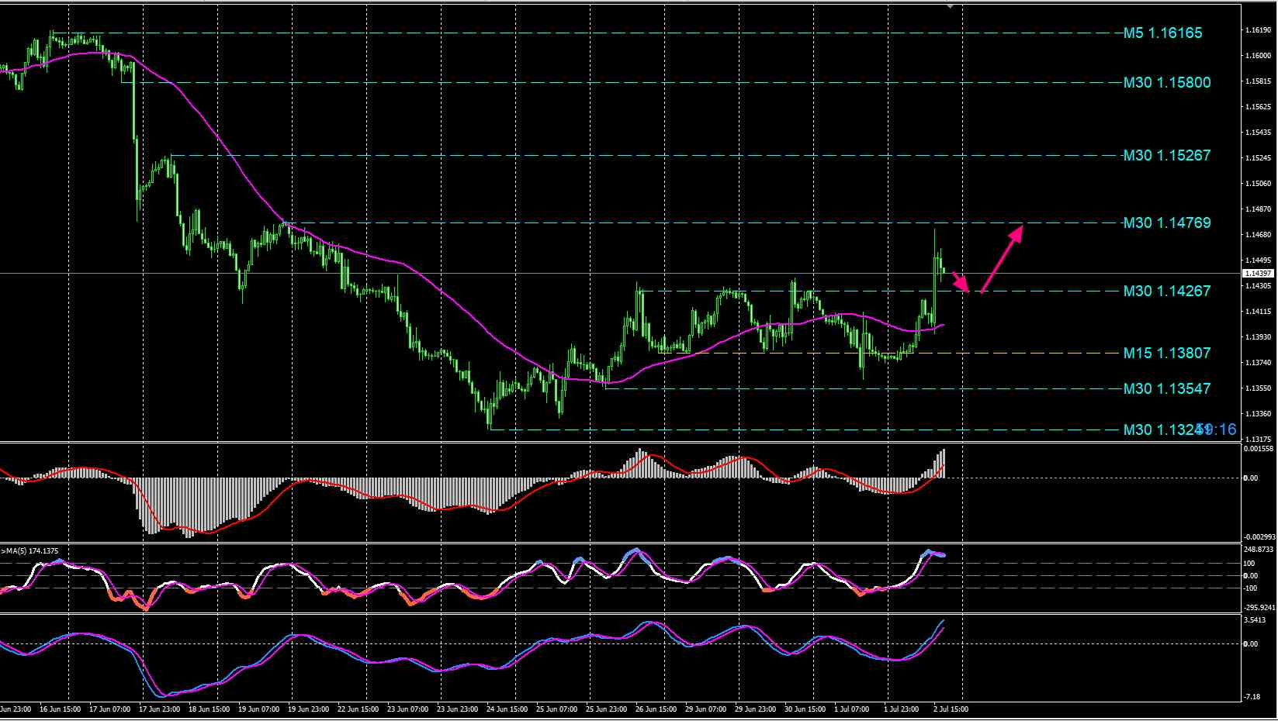The height and width of the screenshot is (721, 1278).
Task: Click the 25 Jun 23:00 time label
Action: 606,709
